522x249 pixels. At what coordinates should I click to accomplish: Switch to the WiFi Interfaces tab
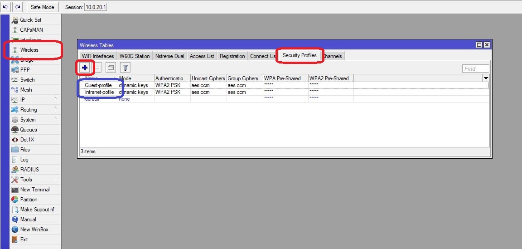pyautogui.click(x=97, y=56)
